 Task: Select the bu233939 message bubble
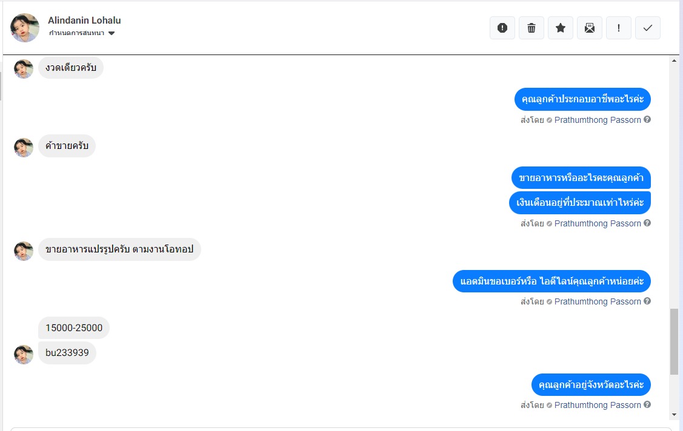(67, 353)
